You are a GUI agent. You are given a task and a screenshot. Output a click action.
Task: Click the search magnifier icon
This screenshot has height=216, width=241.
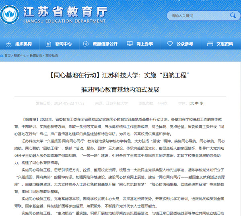(x=233, y=16)
